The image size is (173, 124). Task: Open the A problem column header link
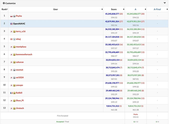pyautogui.click(x=135, y=9)
